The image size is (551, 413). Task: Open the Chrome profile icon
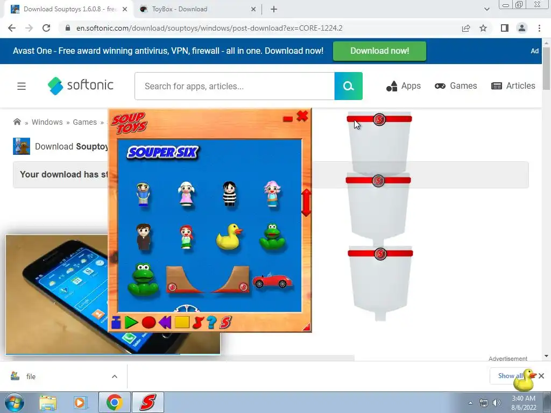pos(522,28)
